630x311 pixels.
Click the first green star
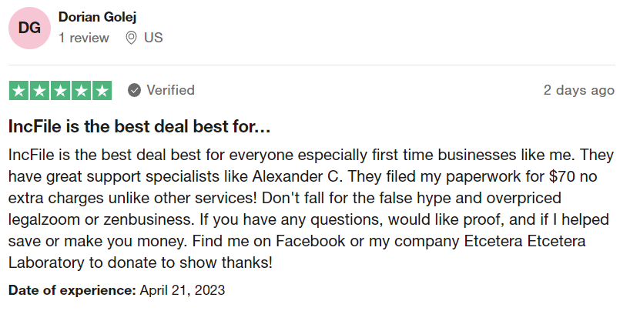tap(18, 91)
